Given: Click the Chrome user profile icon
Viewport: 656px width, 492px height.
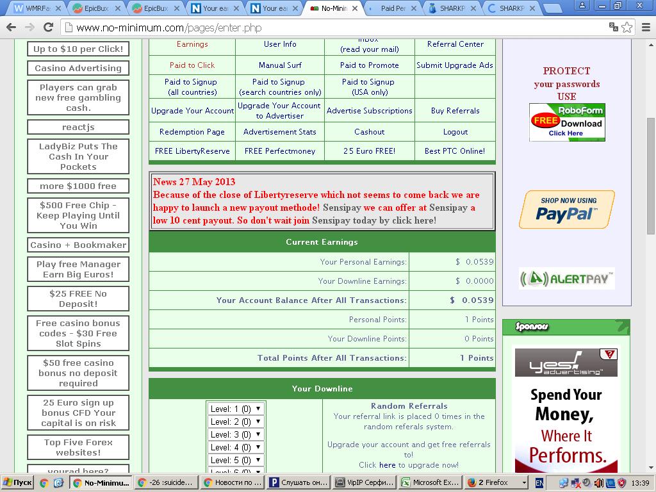Looking at the screenshot, I should [x=582, y=5].
